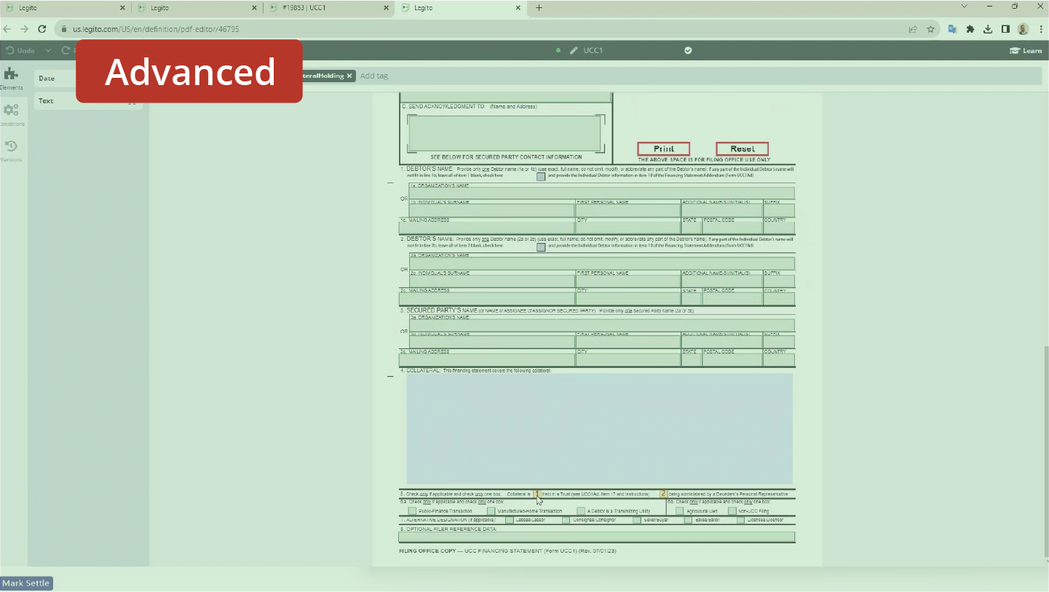Check the Bailee/Bailor designation box
The image size is (1049, 592).
[688, 520]
